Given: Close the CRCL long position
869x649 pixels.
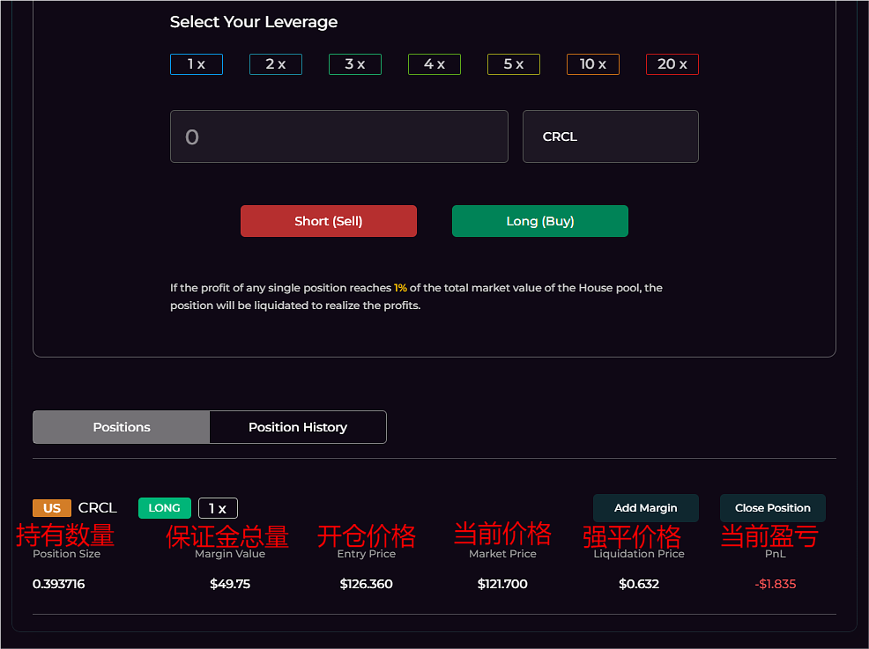Looking at the screenshot, I should pos(773,508).
